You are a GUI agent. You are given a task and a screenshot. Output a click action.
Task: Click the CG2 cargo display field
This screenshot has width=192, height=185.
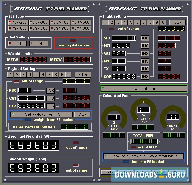31,105
